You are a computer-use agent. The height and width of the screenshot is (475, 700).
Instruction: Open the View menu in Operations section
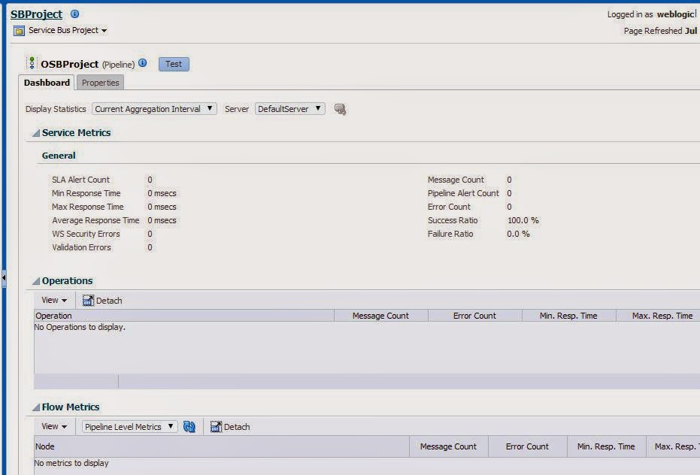[x=53, y=300]
